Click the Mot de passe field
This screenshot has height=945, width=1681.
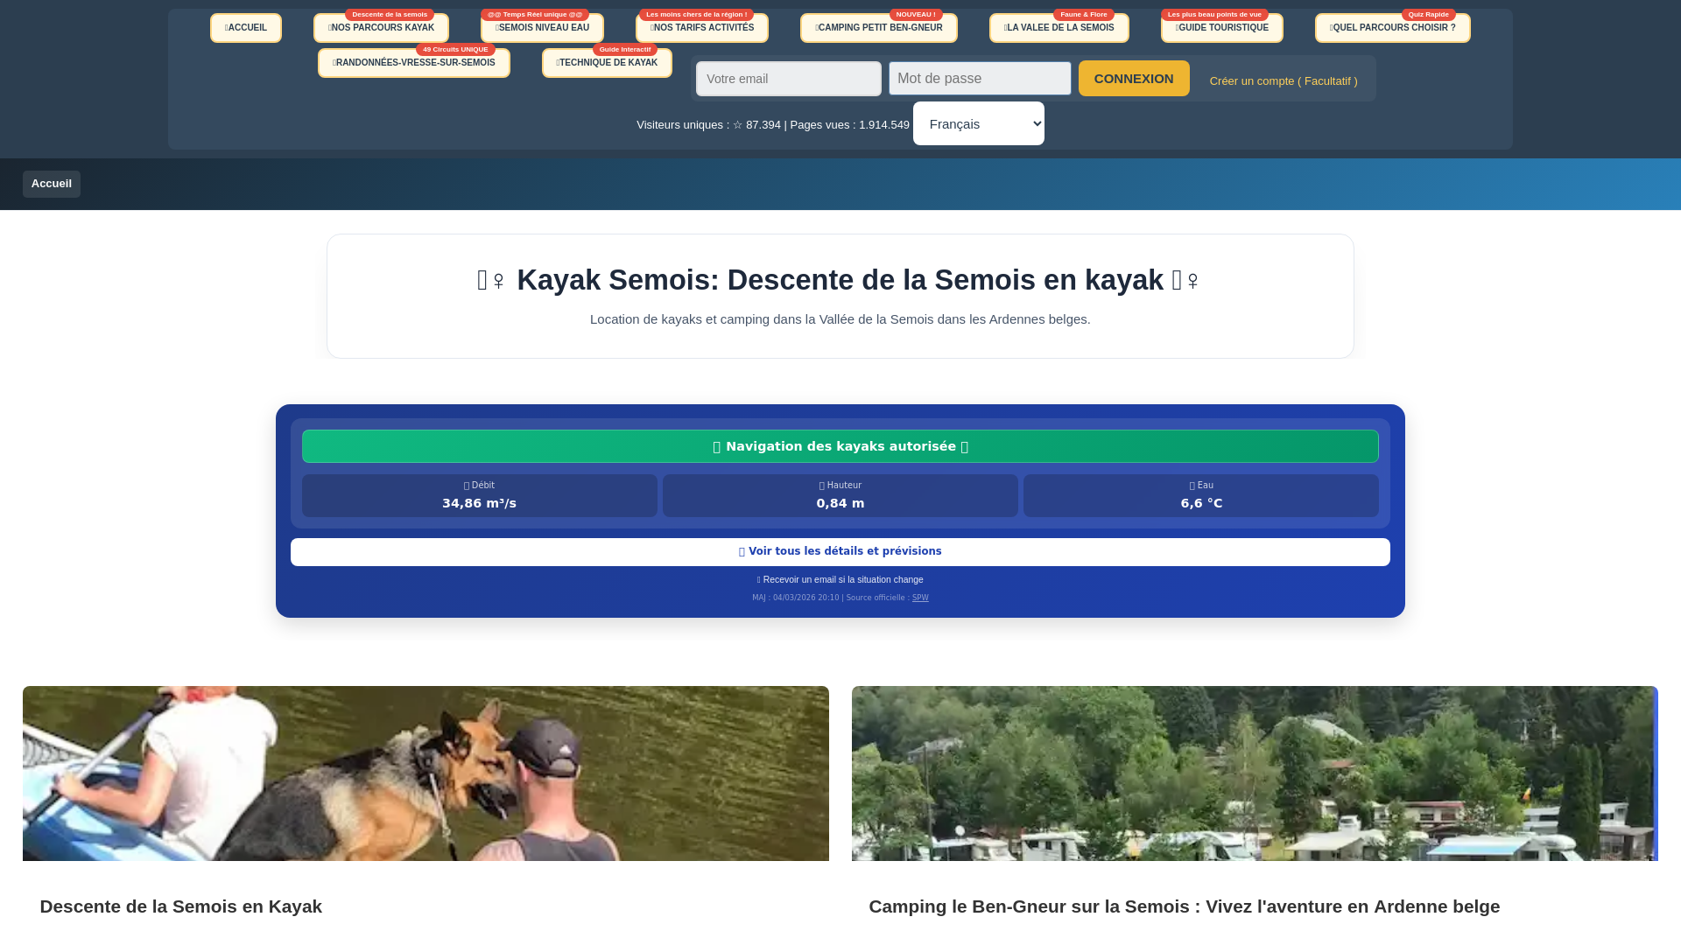click(980, 78)
